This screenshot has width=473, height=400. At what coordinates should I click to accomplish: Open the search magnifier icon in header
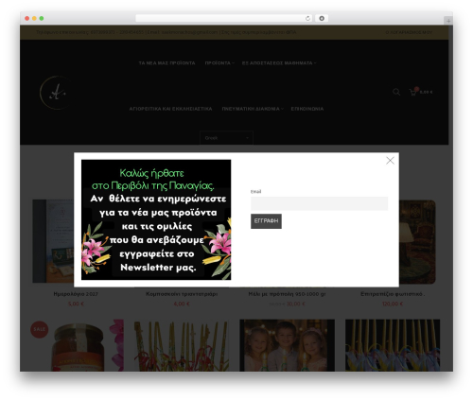pyautogui.click(x=396, y=92)
